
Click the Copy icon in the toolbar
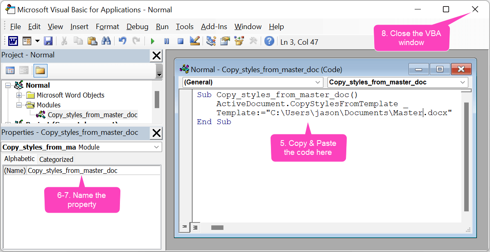78,41
